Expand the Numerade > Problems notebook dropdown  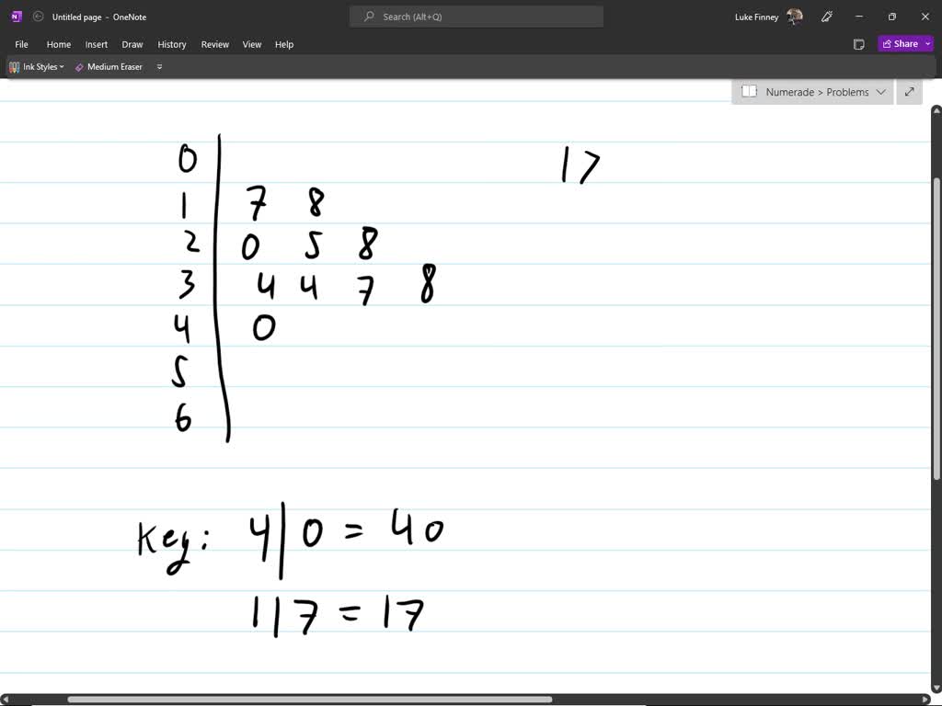click(x=880, y=92)
